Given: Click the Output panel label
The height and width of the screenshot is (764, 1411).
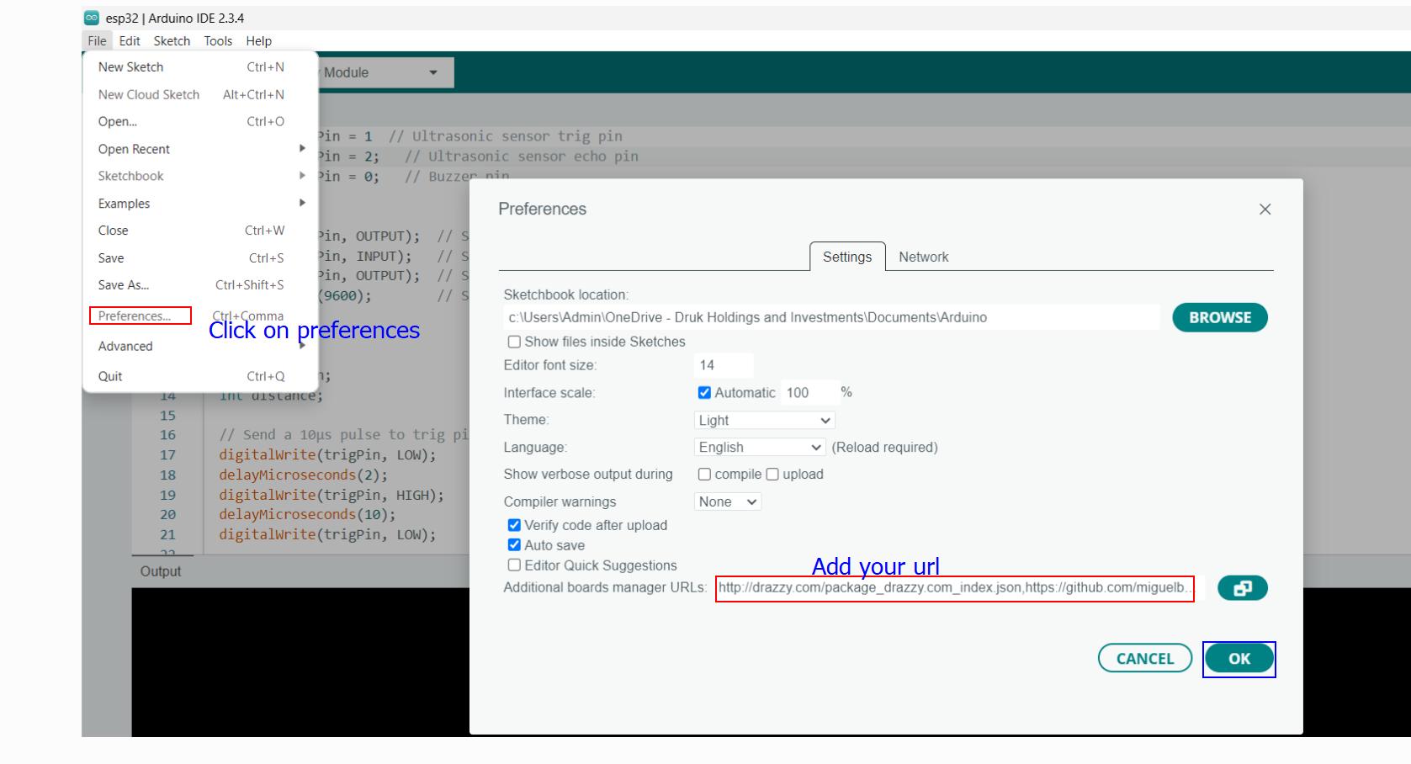Looking at the screenshot, I should (x=161, y=571).
